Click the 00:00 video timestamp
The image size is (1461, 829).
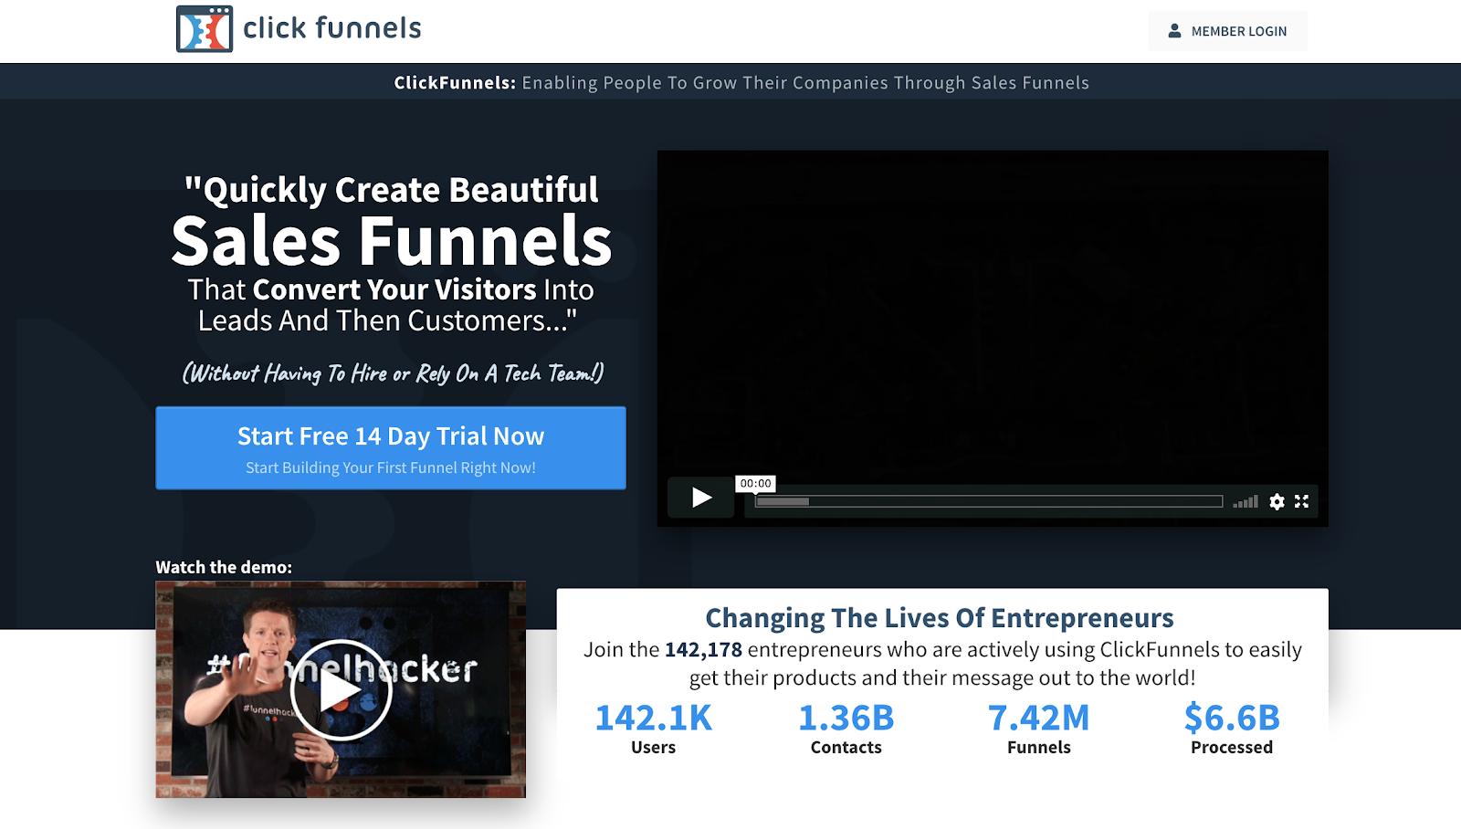click(x=756, y=484)
